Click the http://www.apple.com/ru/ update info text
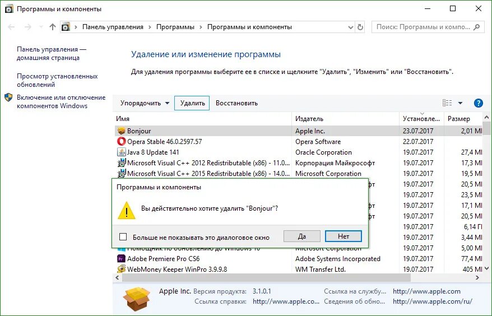 (x=433, y=301)
